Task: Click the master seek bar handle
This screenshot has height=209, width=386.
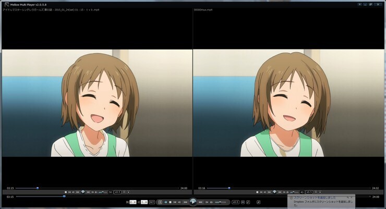Action: point(64,196)
